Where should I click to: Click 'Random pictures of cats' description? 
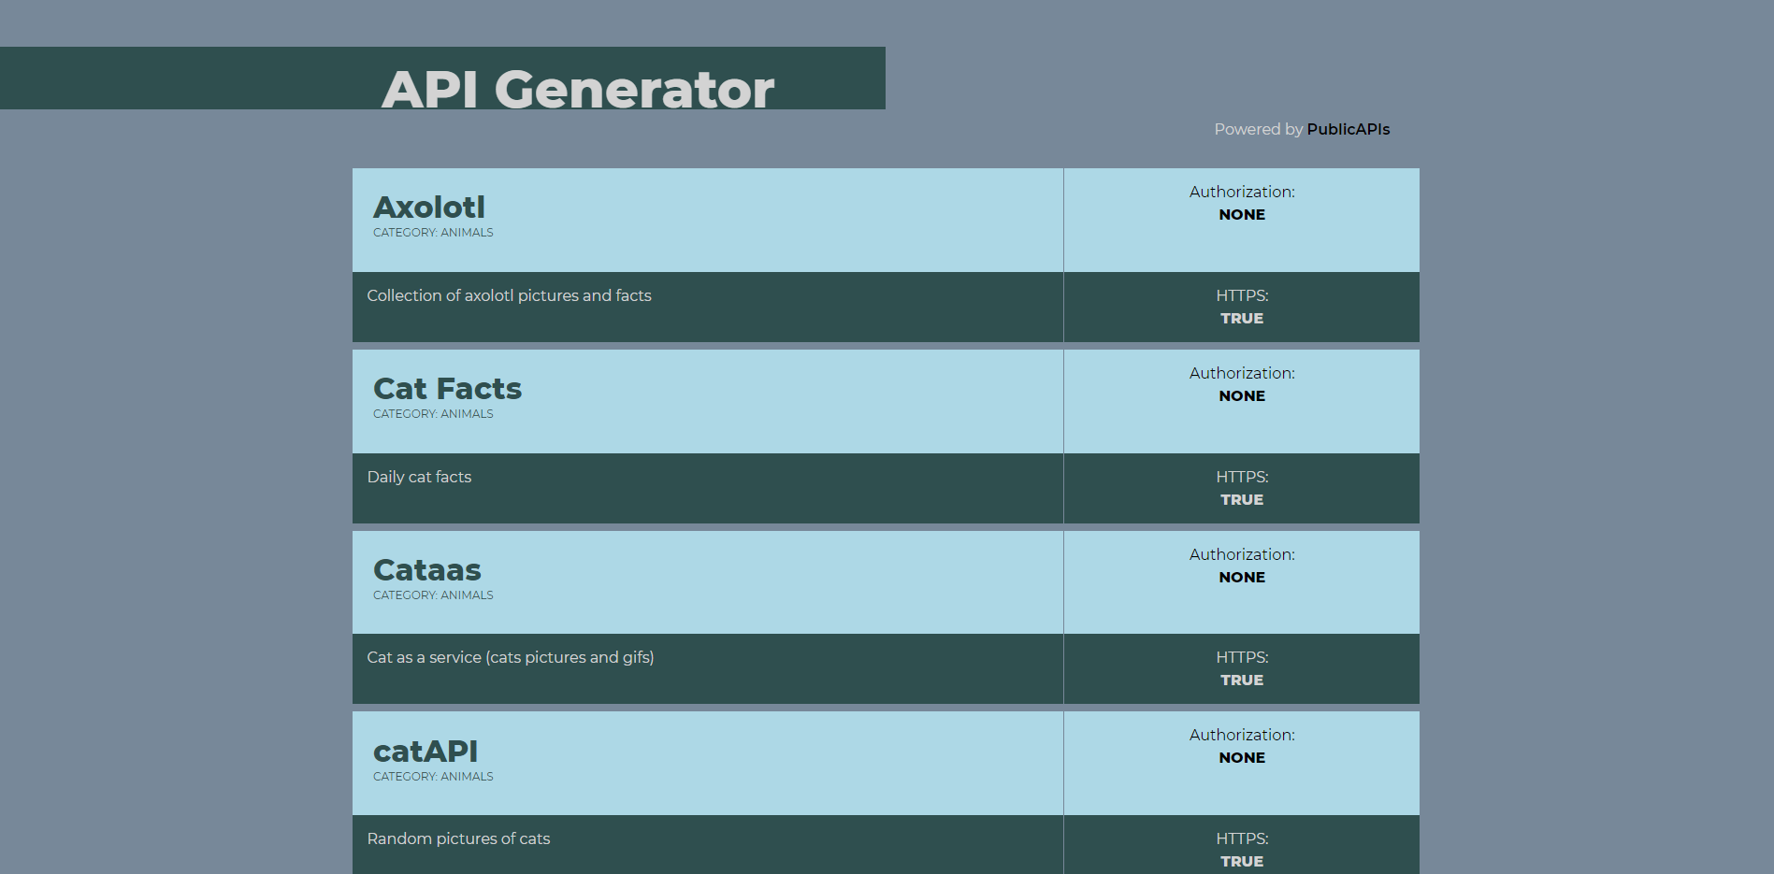(x=458, y=838)
